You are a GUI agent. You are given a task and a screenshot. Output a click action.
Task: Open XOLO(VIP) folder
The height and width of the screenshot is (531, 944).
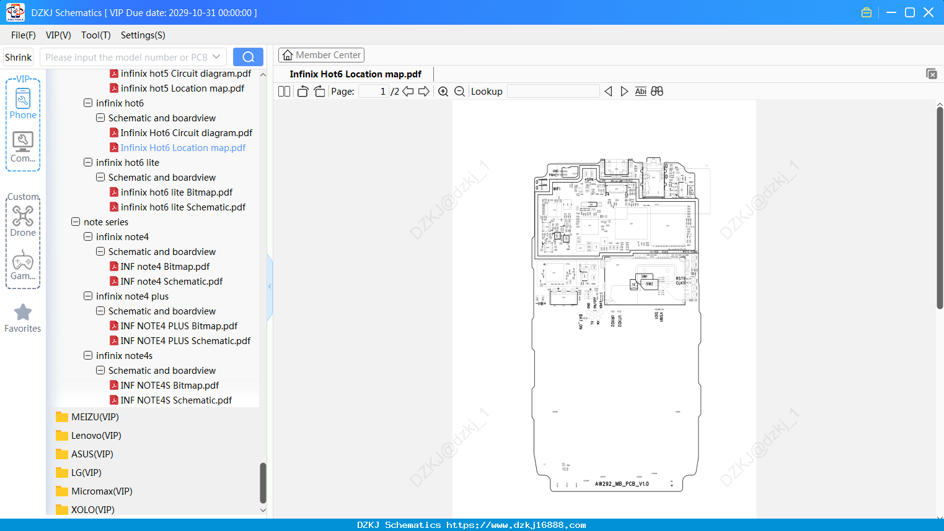(86, 510)
